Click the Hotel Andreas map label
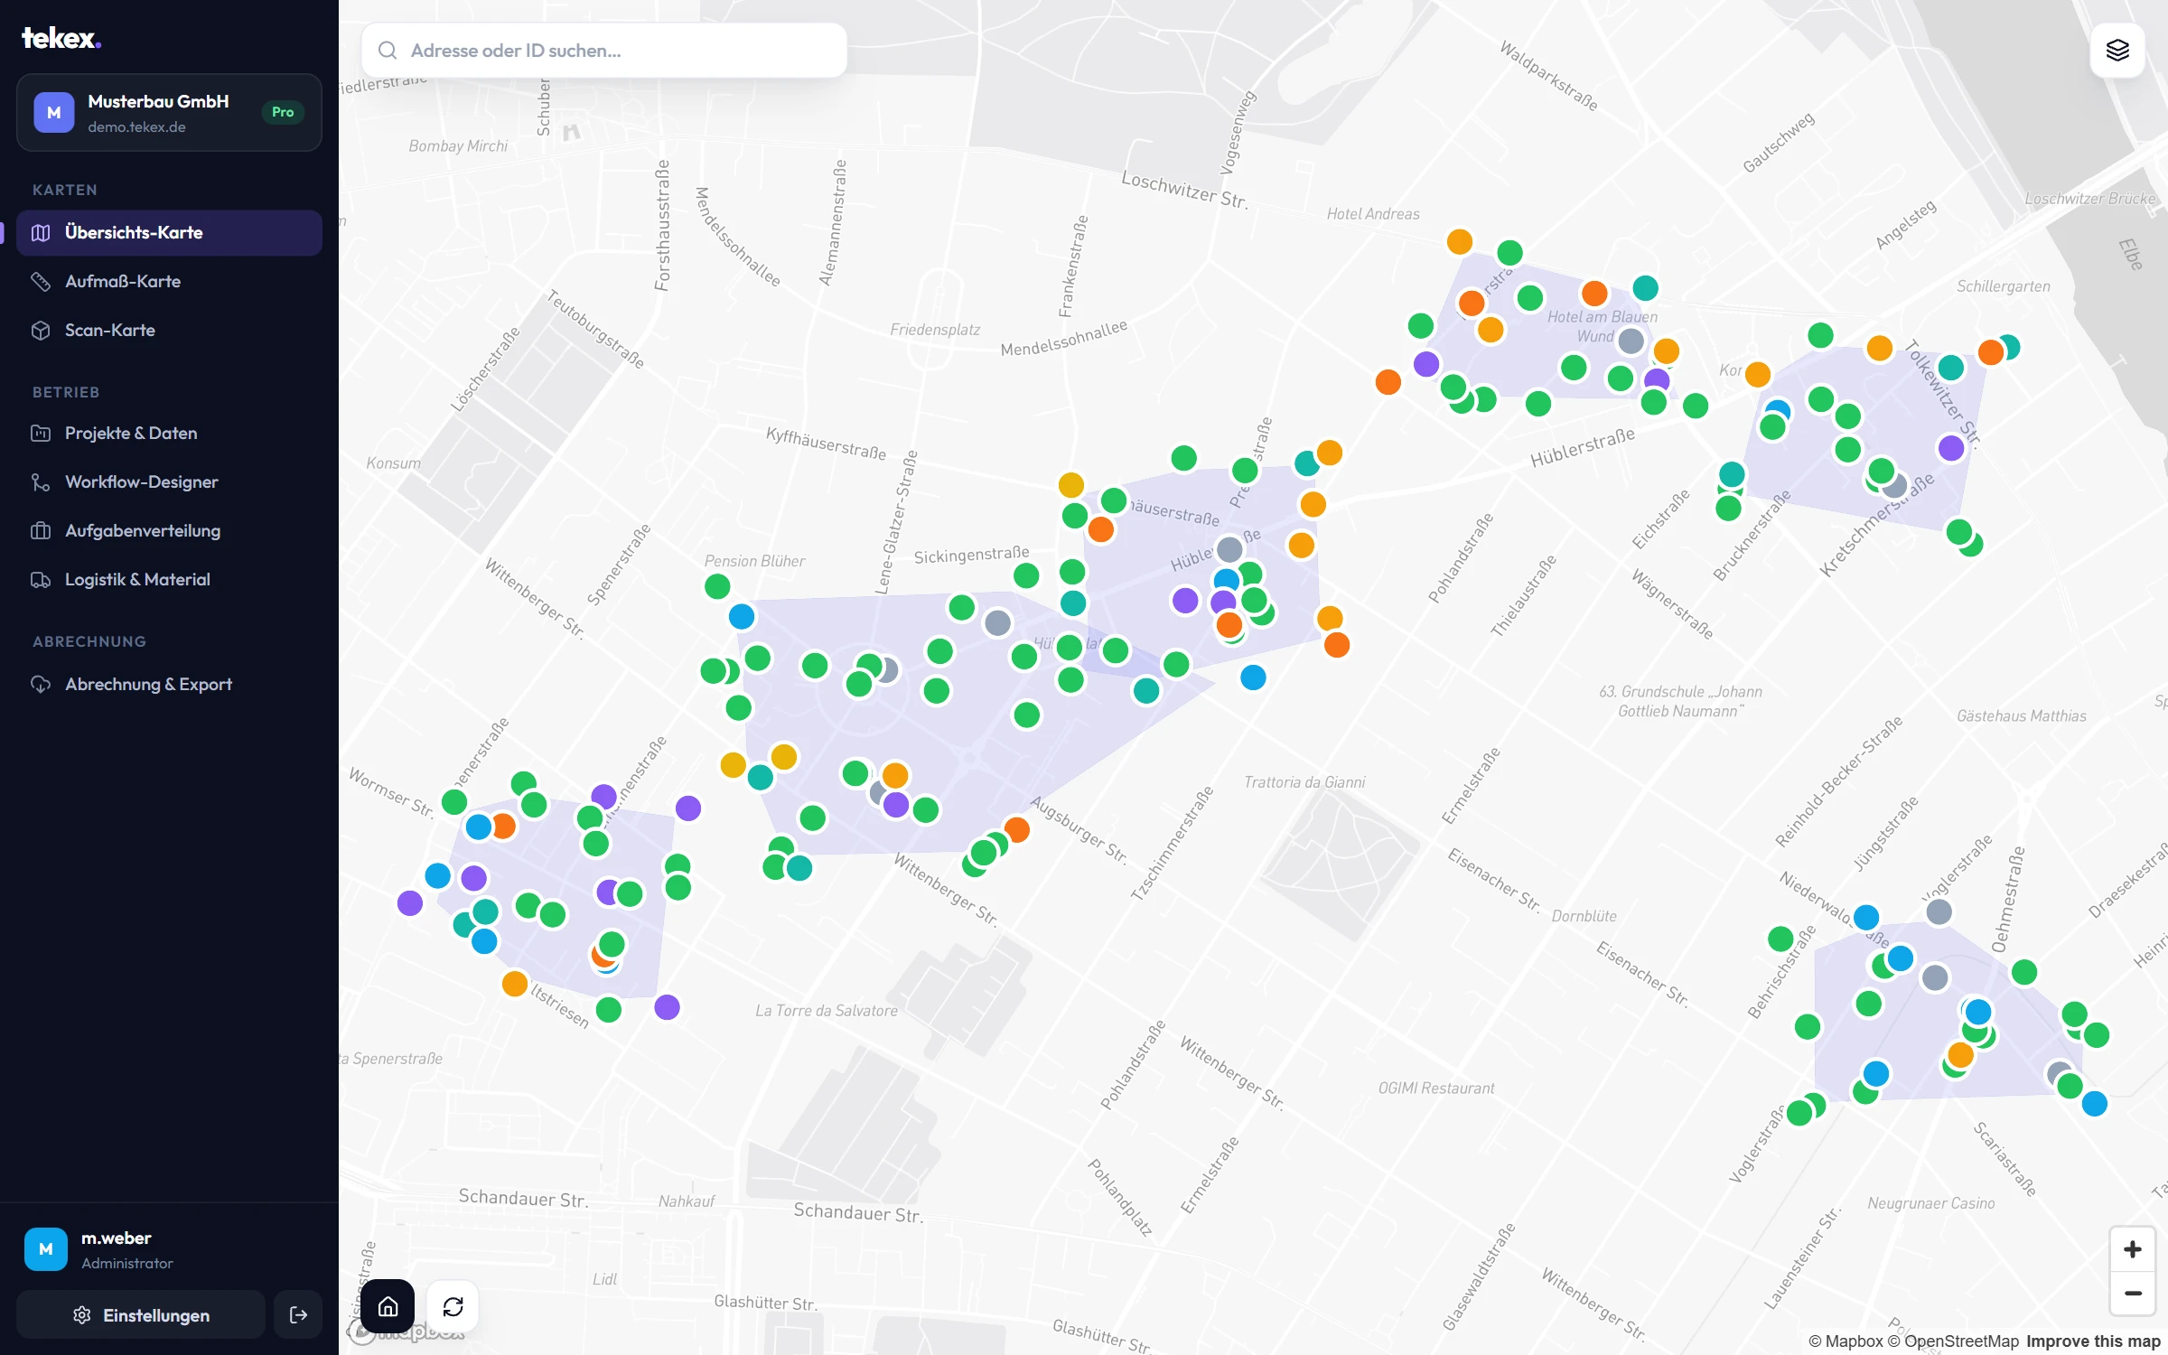Image resolution: width=2168 pixels, height=1355 pixels. 1373,214
